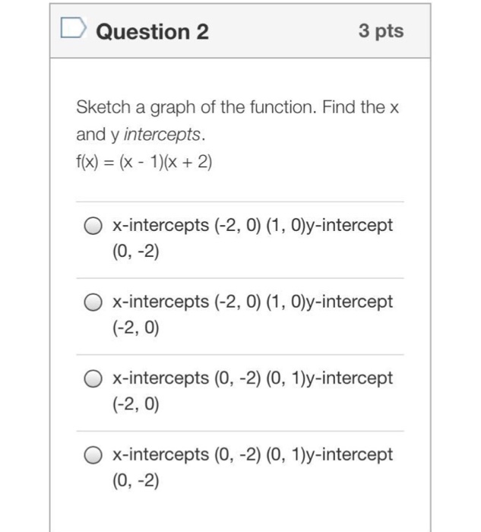
Task: Choose radio button for third answer option
Action: click(93, 378)
